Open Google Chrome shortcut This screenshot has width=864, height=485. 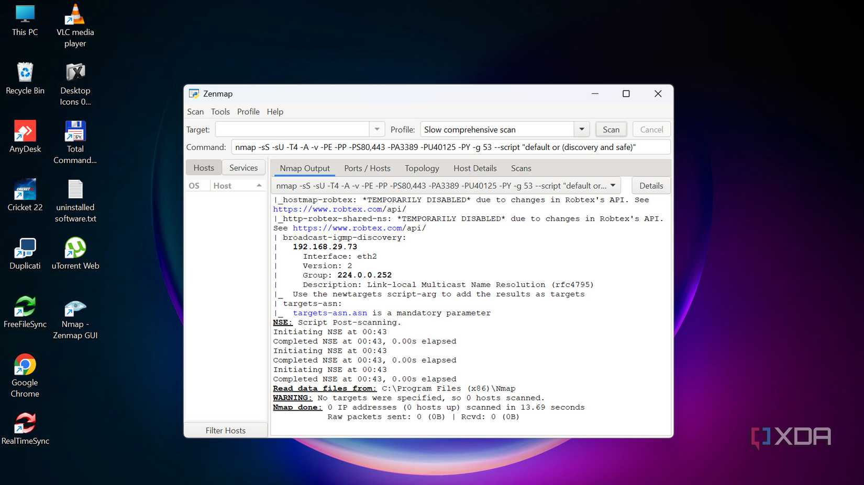coord(25,376)
